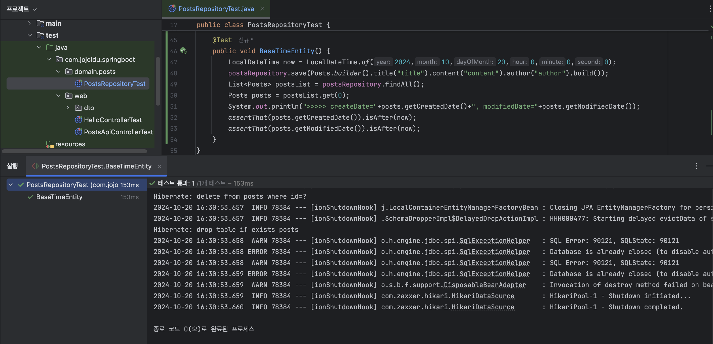Click the SqlExceptionHelper link in console
Viewport: 713px width, 344px height.
click(494, 241)
